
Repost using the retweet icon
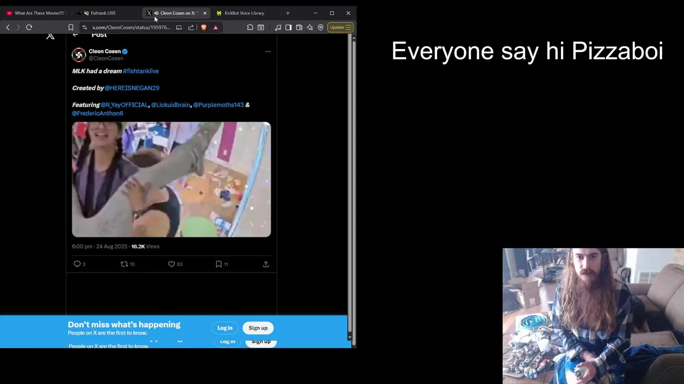click(x=125, y=264)
